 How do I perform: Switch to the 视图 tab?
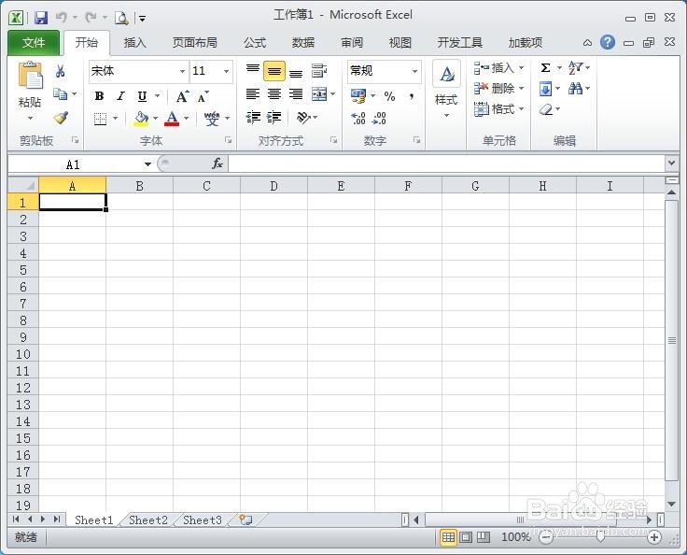click(x=400, y=43)
